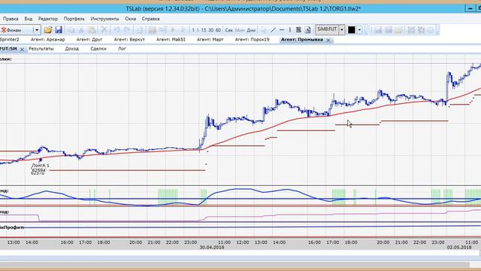The width and height of the screenshot is (481, 271).
Task: Click the 02.05.2018 date label
Action: [459, 247]
